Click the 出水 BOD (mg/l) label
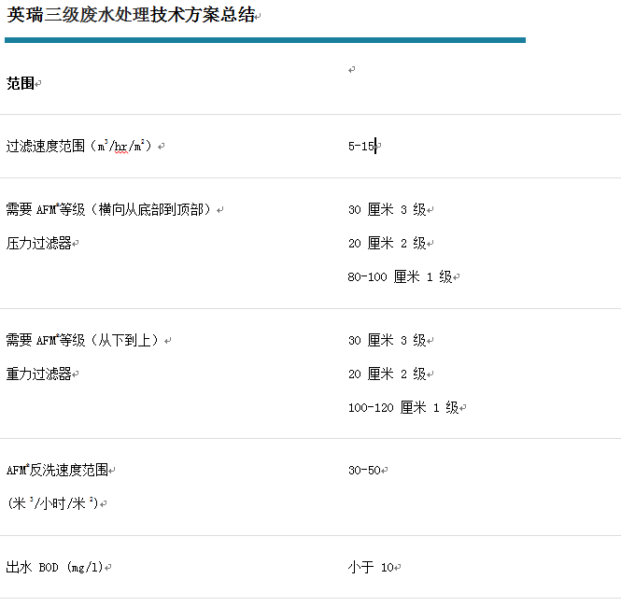The image size is (621, 607). pyautogui.click(x=54, y=567)
